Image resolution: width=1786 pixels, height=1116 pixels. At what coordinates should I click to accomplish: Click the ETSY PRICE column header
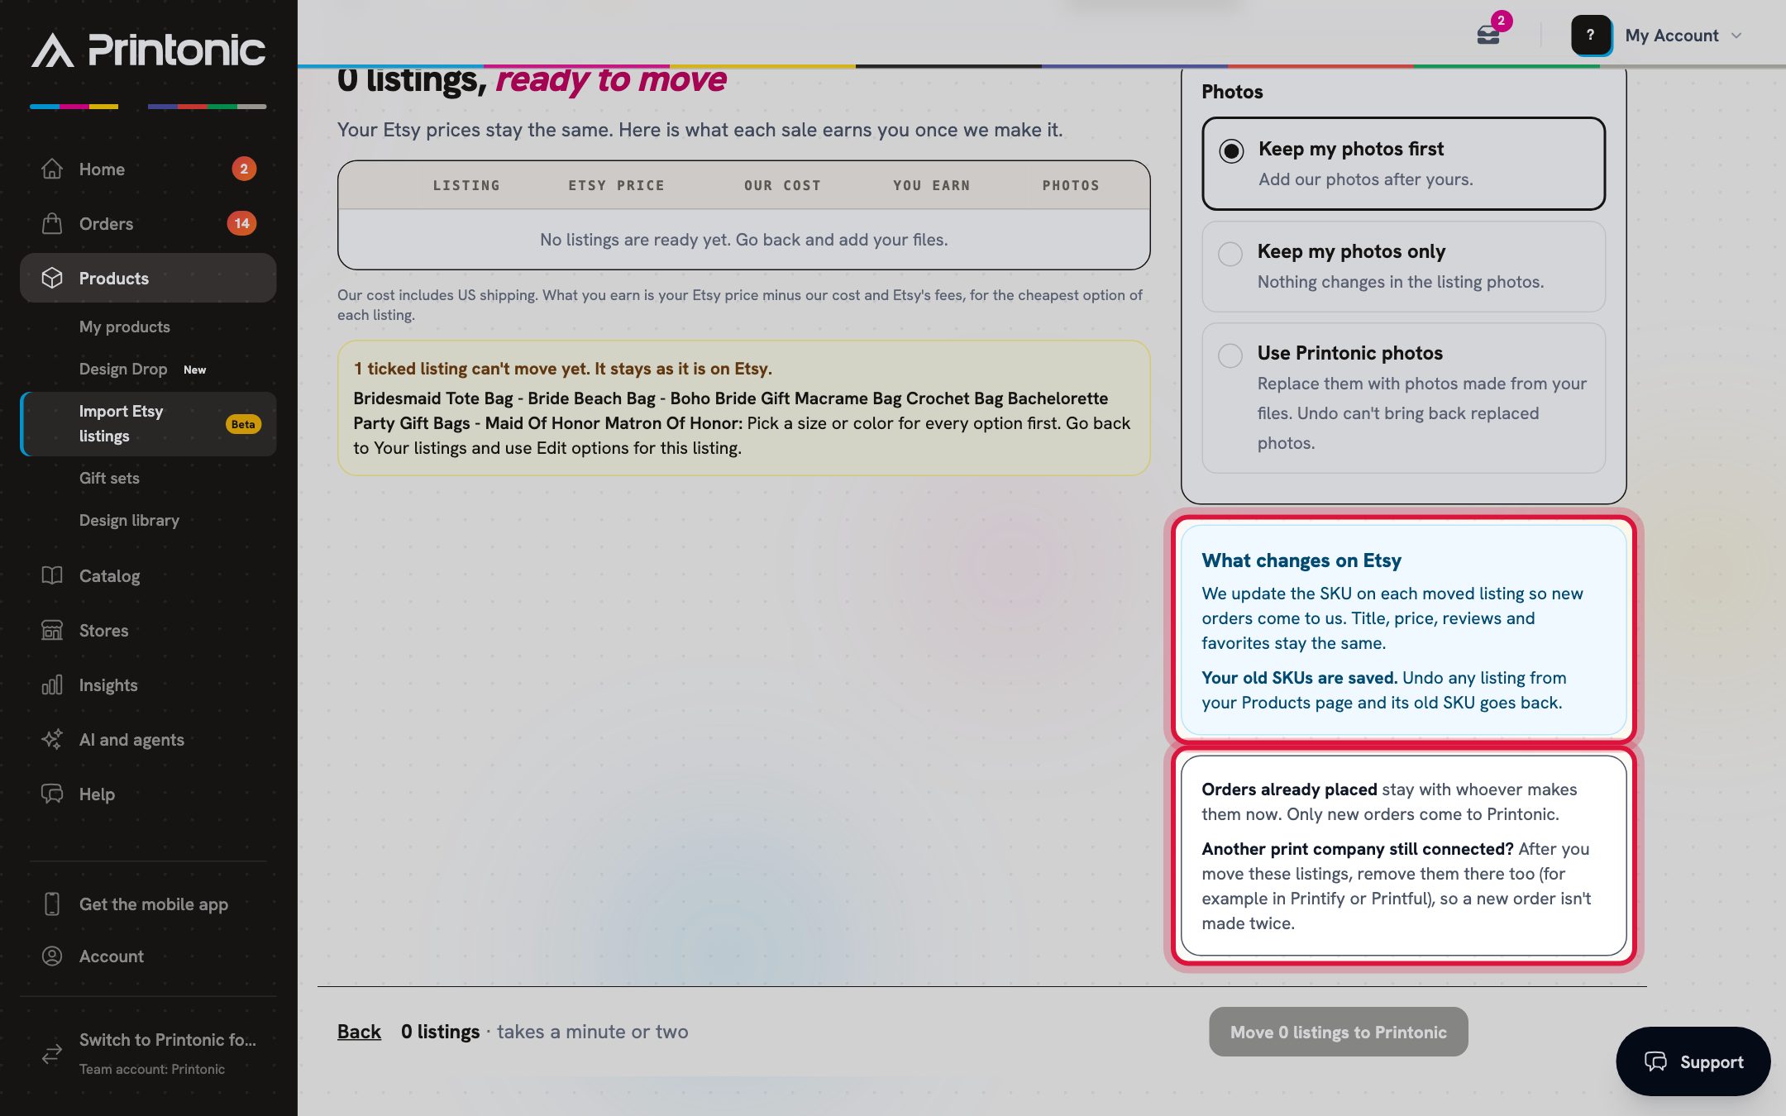[x=616, y=185]
